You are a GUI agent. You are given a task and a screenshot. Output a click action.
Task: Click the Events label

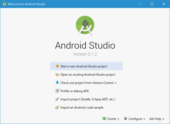point(112,119)
